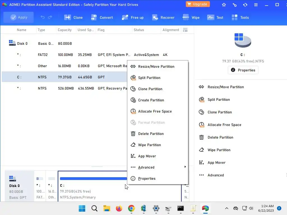Open the Free up toolbar option

pos(133,18)
